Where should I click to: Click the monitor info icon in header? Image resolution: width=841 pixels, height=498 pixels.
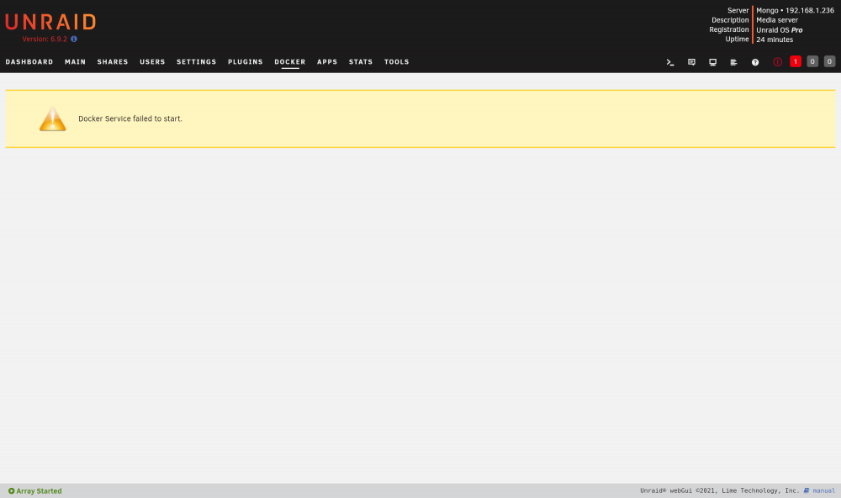713,62
